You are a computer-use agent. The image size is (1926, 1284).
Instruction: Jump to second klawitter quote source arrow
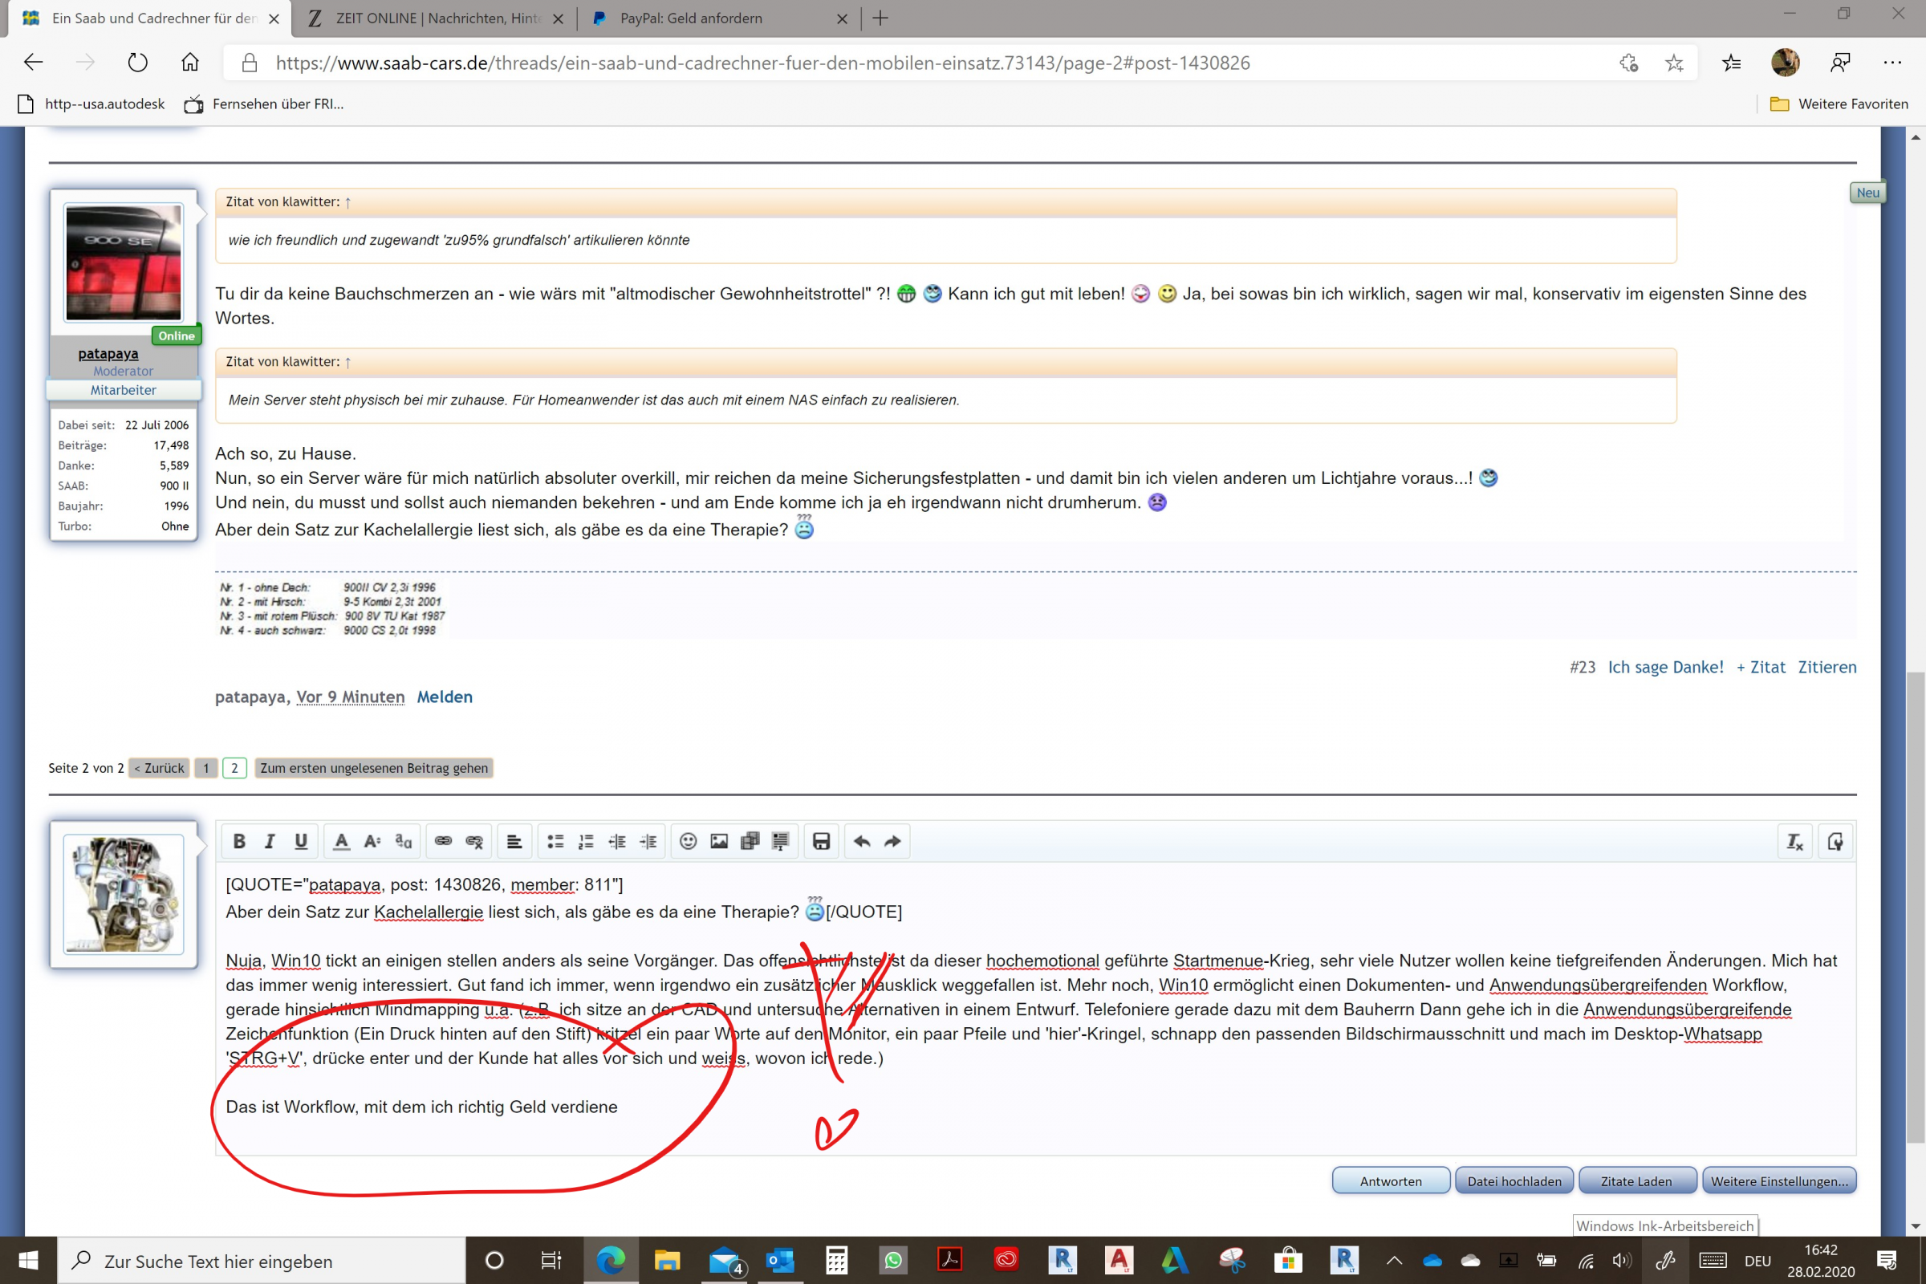pyautogui.click(x=348, y=362)
